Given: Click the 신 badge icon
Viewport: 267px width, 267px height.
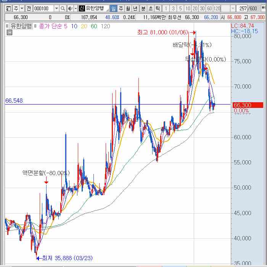Looking at the screenshot, I should click(82, 8).
